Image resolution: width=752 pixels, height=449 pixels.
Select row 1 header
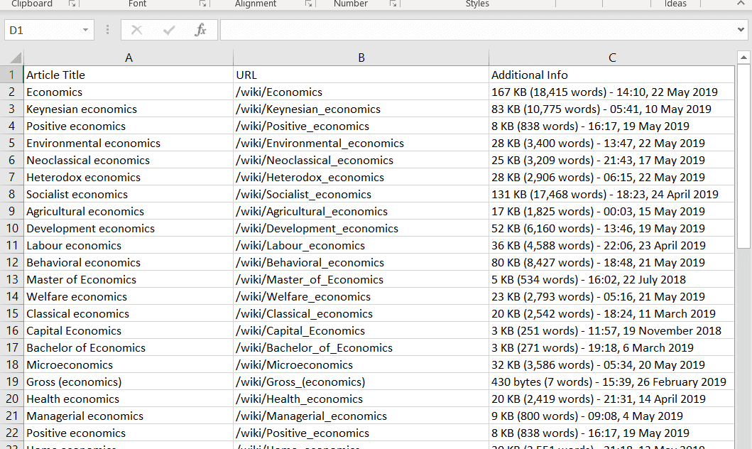pos(12,75)
